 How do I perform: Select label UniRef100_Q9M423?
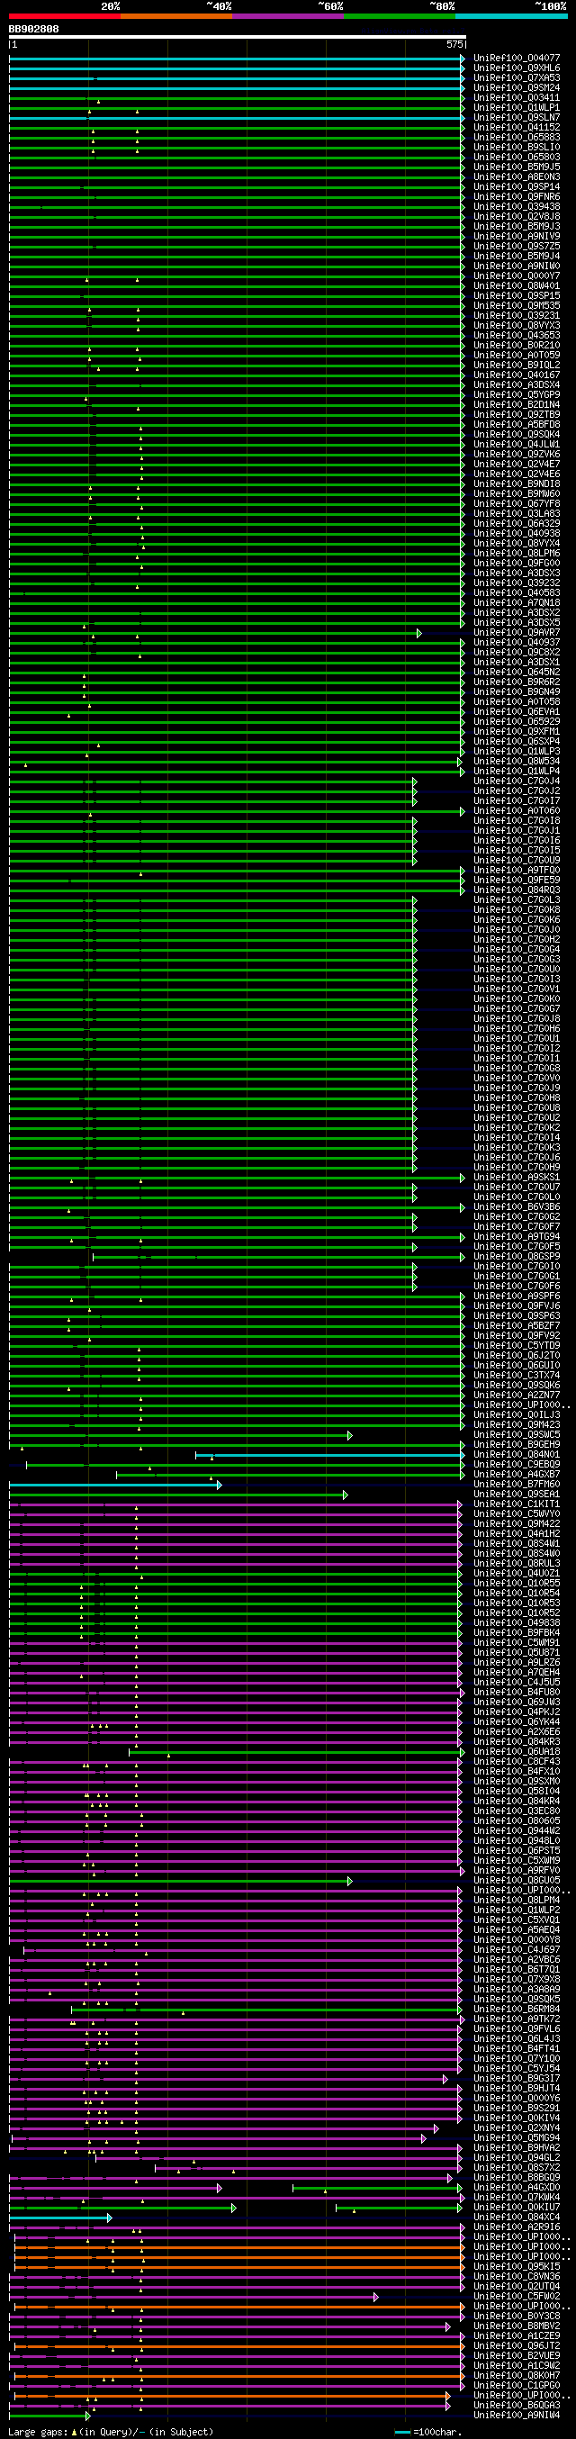pyautogui.click(x=517, y=1425)
